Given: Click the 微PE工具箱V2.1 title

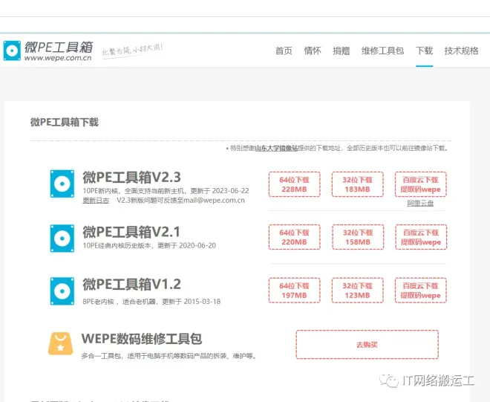Looking at the screenshot, I should (x=131, y=232).
